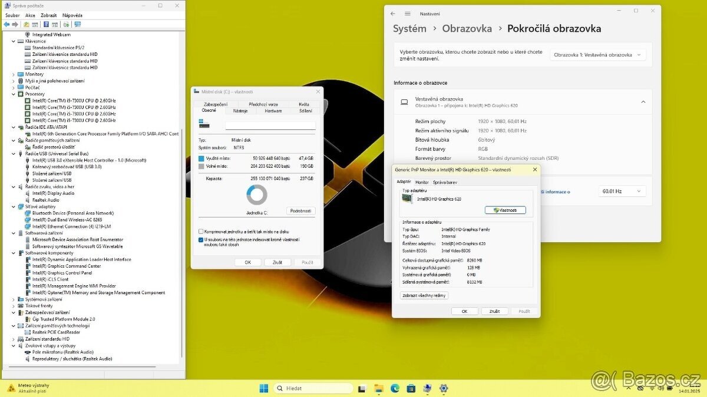This screenshot has height=397, width=707.
Task: Click the scan for hardware changes toolbar icon
Action: coord(65,24)
